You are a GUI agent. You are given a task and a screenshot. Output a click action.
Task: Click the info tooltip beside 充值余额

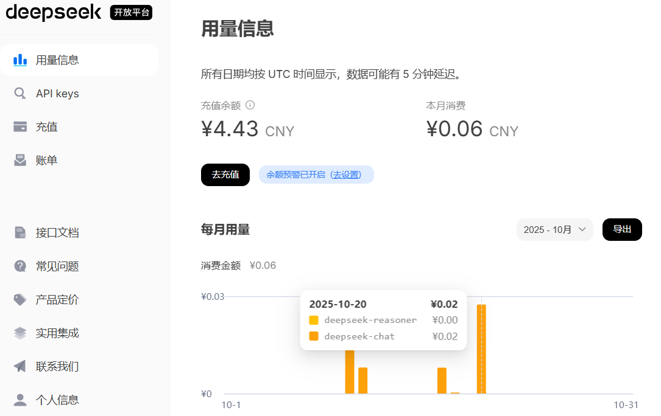[250, 105]
